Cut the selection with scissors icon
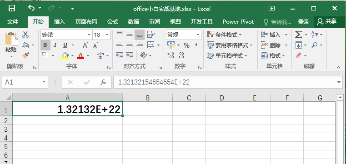The height and width of the screenshot is (164, 346). tap(25, 35)
